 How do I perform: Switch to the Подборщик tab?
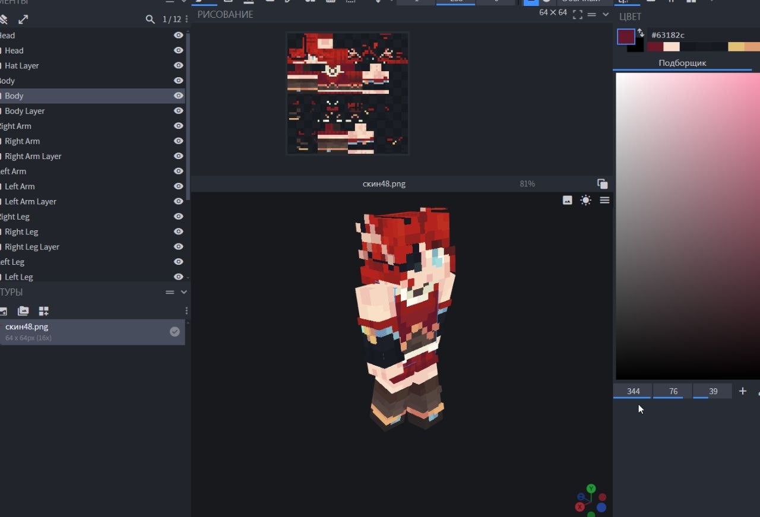682,63
